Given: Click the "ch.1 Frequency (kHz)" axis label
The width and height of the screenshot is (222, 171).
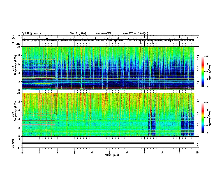Looking at the screenshot, I should (x=14, y=65).
